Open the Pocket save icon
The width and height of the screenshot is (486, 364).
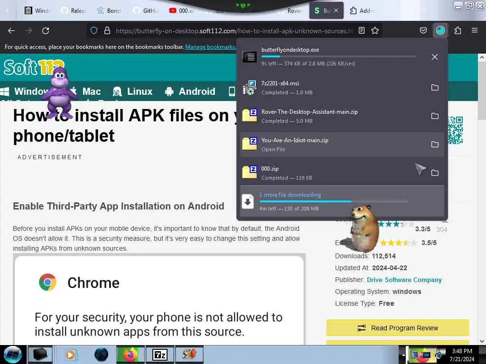[x=423, y=31]
